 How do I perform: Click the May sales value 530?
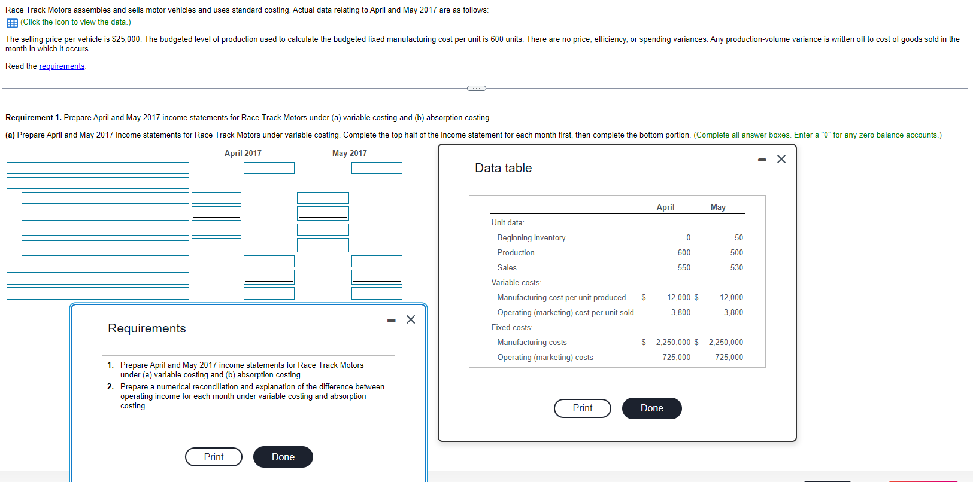(x=736, y=268)
